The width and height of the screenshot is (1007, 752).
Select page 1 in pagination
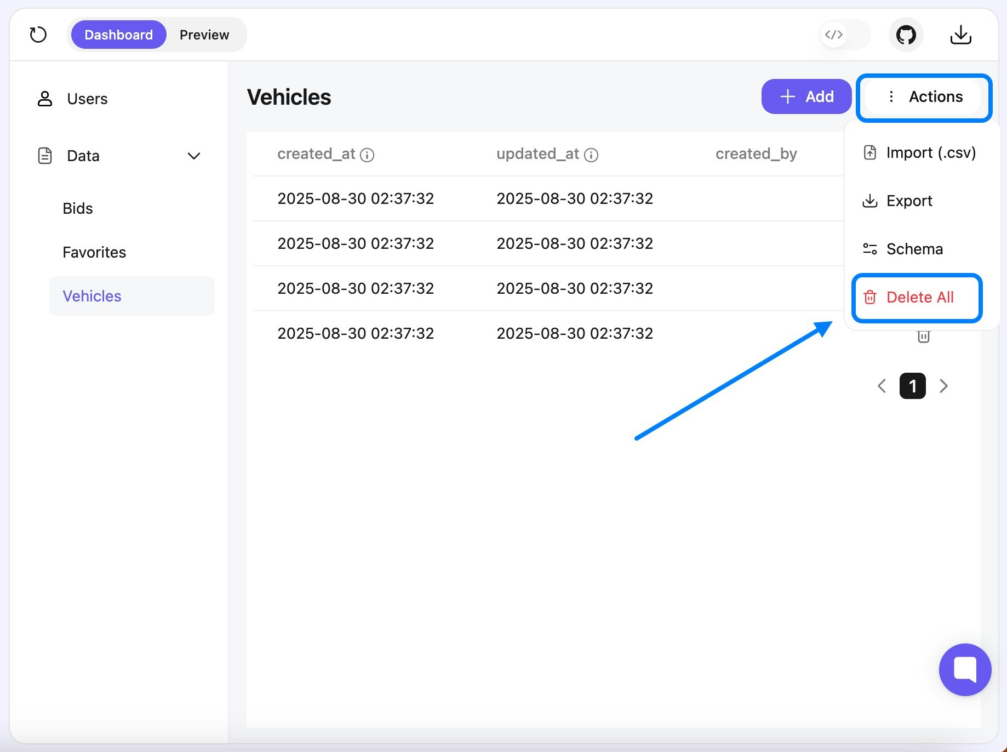(x=912, y=386)
